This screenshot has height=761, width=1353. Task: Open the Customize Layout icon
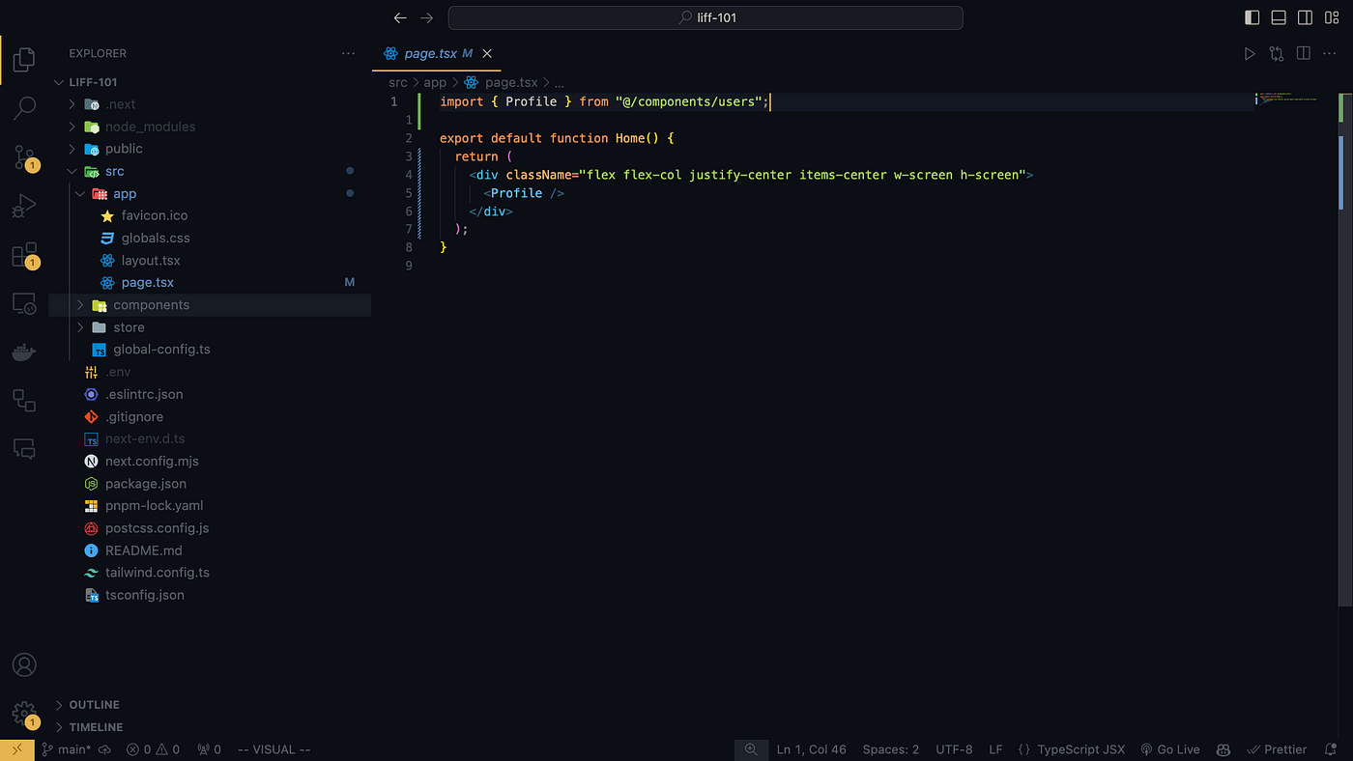(x=1332, y=17)
